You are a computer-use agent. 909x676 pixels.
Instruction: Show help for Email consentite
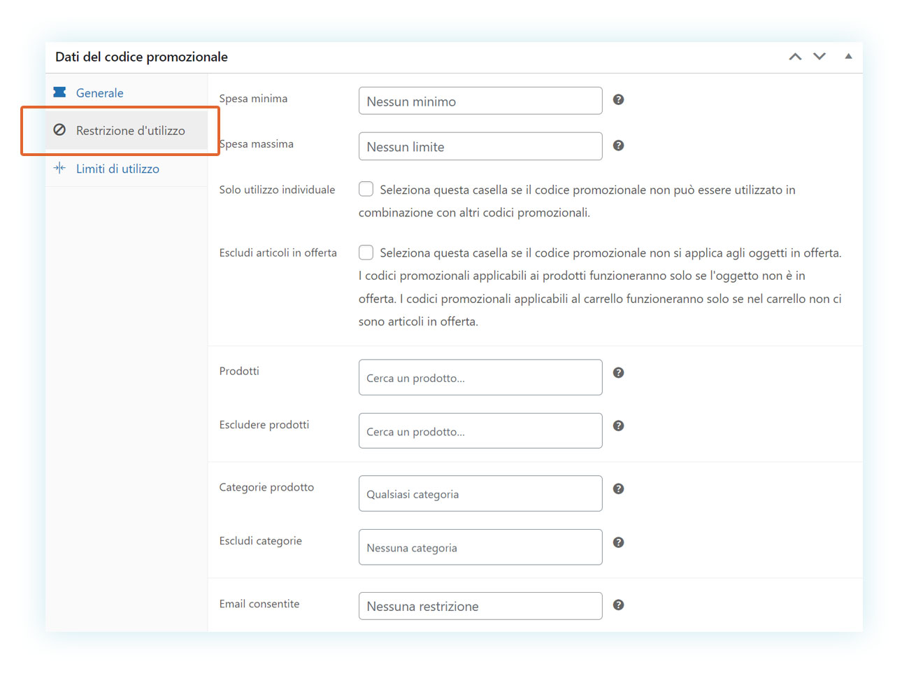618,605
